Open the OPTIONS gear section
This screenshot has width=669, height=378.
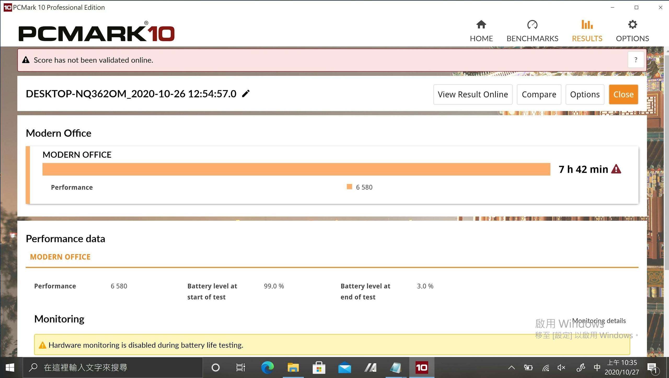632,31
